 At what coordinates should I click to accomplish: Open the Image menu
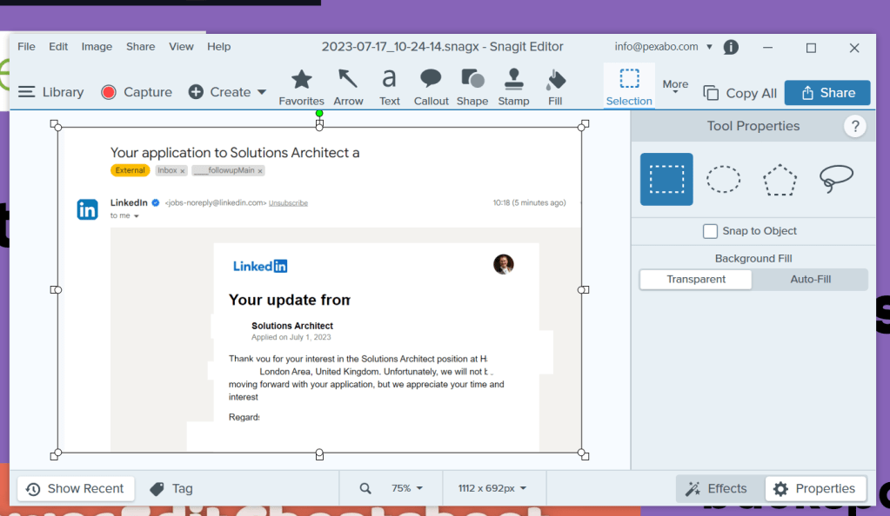(97, 47)
